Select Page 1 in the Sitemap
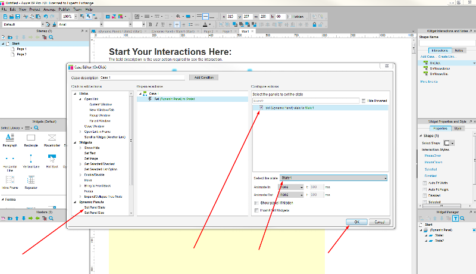476x274 pixels. click(x=21, y=49)
